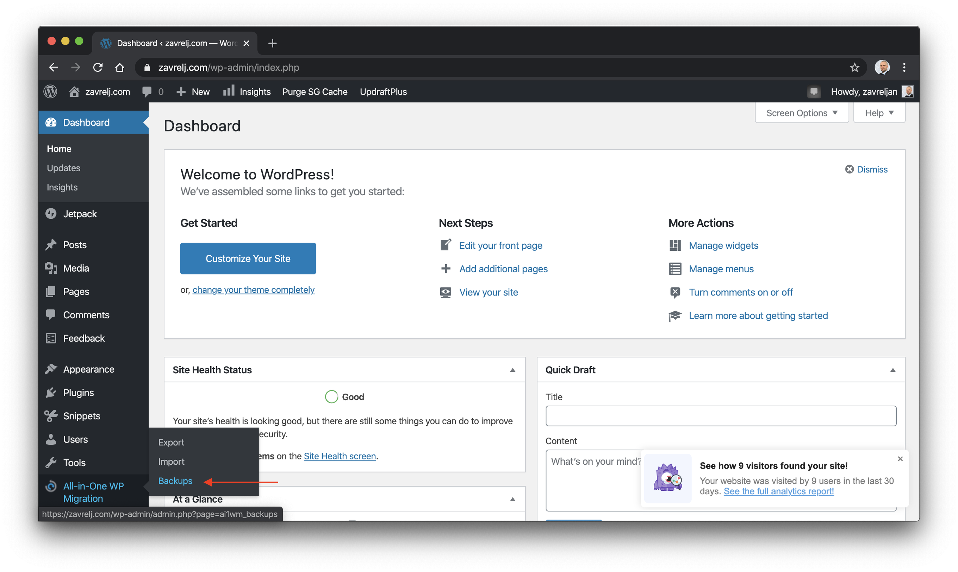Collapse the At a Glance panel
The height and width of the screenshot is (572, 958).
513,500
